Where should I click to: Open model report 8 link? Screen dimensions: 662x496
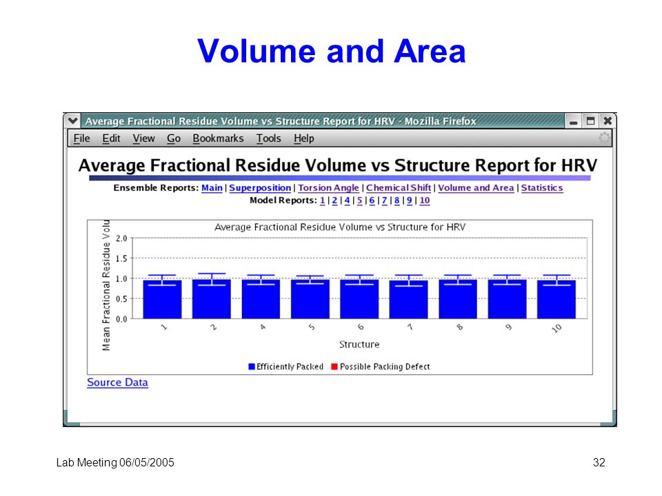[397, 200]
